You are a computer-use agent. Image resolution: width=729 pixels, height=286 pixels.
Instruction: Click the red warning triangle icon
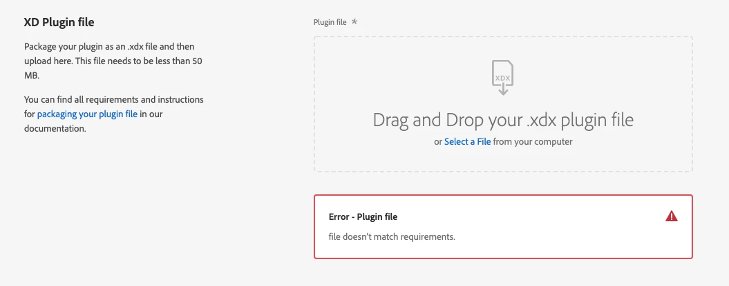click(672, 216)
